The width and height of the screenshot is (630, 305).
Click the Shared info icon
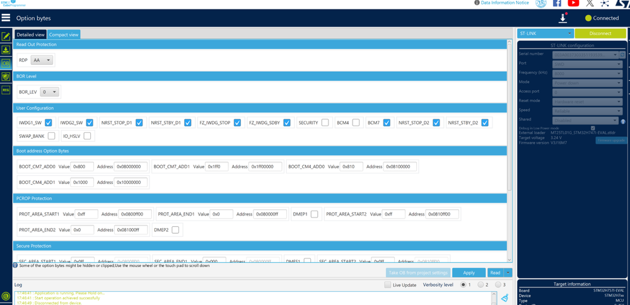click(x=623, y=121)
